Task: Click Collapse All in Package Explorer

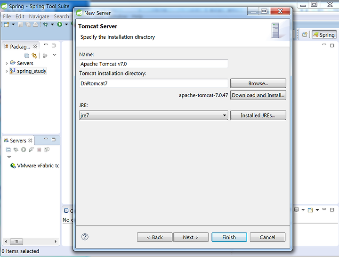Action: (x=27, y=56)
